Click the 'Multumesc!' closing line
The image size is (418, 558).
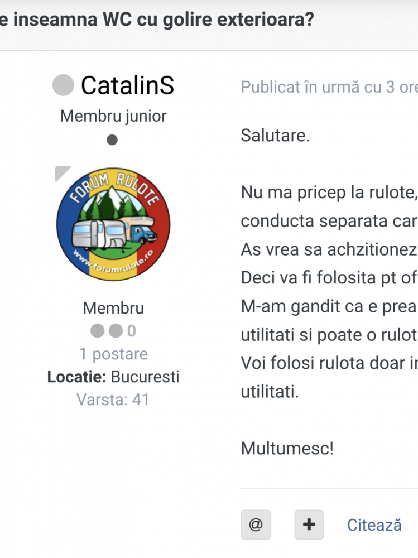(287, 448)
